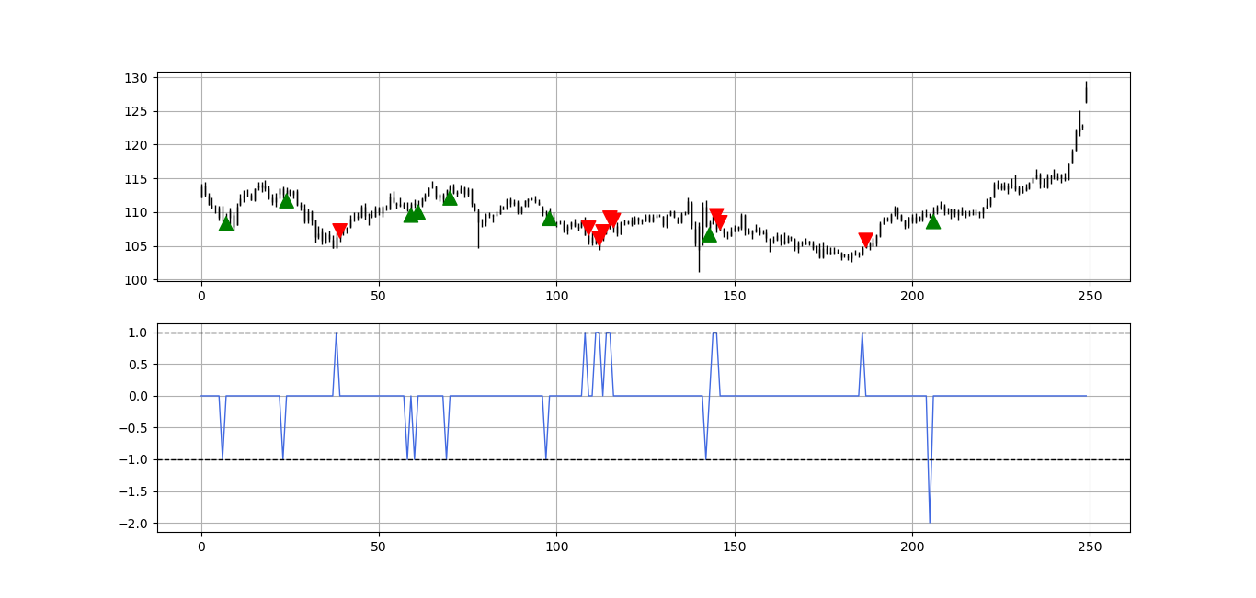Click the green up-triangle marker near x=206
Image resolution: width=1256 pixels, height=598 pixels.
[x=933, y=221]
